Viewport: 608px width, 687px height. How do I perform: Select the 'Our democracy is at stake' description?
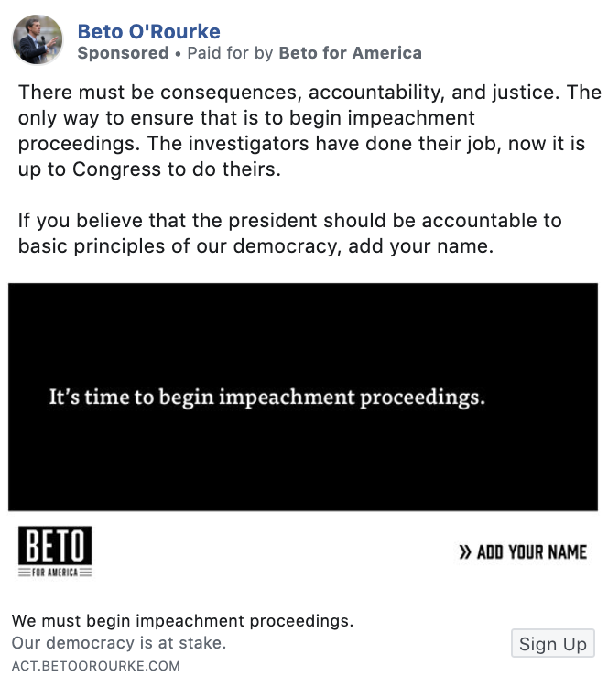(119, 643)
